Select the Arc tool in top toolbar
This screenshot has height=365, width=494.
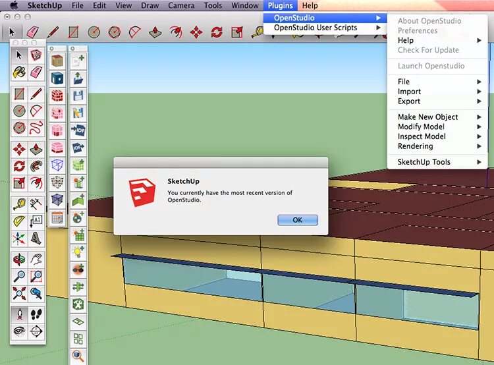click(x=134, y=32)
